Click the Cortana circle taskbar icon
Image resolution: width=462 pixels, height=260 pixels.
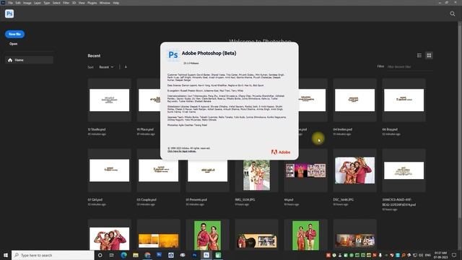[100, 255]
